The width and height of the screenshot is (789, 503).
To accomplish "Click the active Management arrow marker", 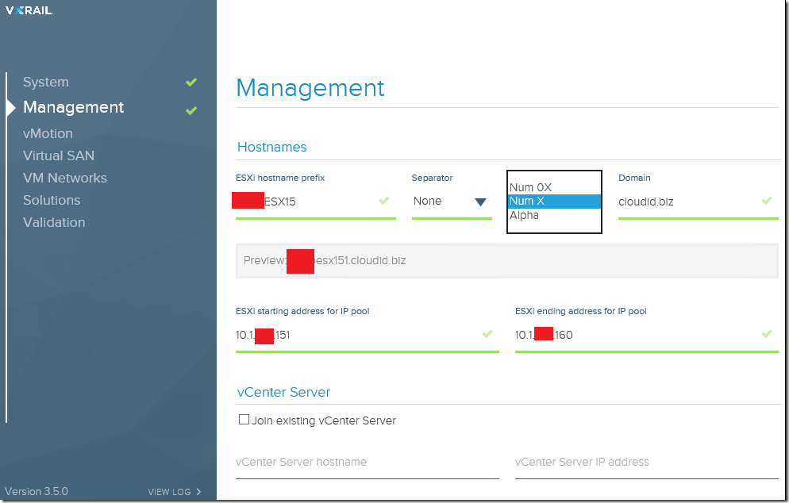I will [11, 108].
